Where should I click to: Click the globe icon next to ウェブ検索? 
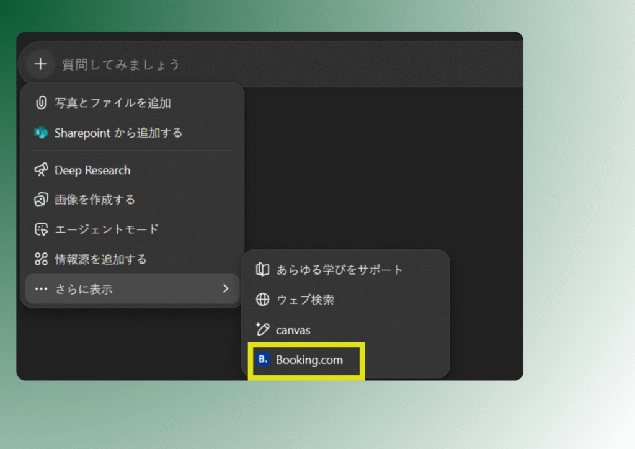[262, 300]
